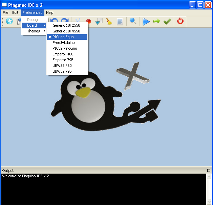Click the document lines icon in toolbar
The height and width of the screenshot is (205, 213).
coord(120,22)
